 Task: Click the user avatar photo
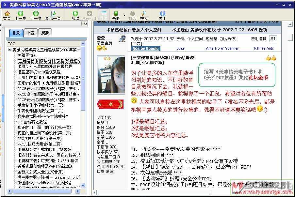coord(111,75)
